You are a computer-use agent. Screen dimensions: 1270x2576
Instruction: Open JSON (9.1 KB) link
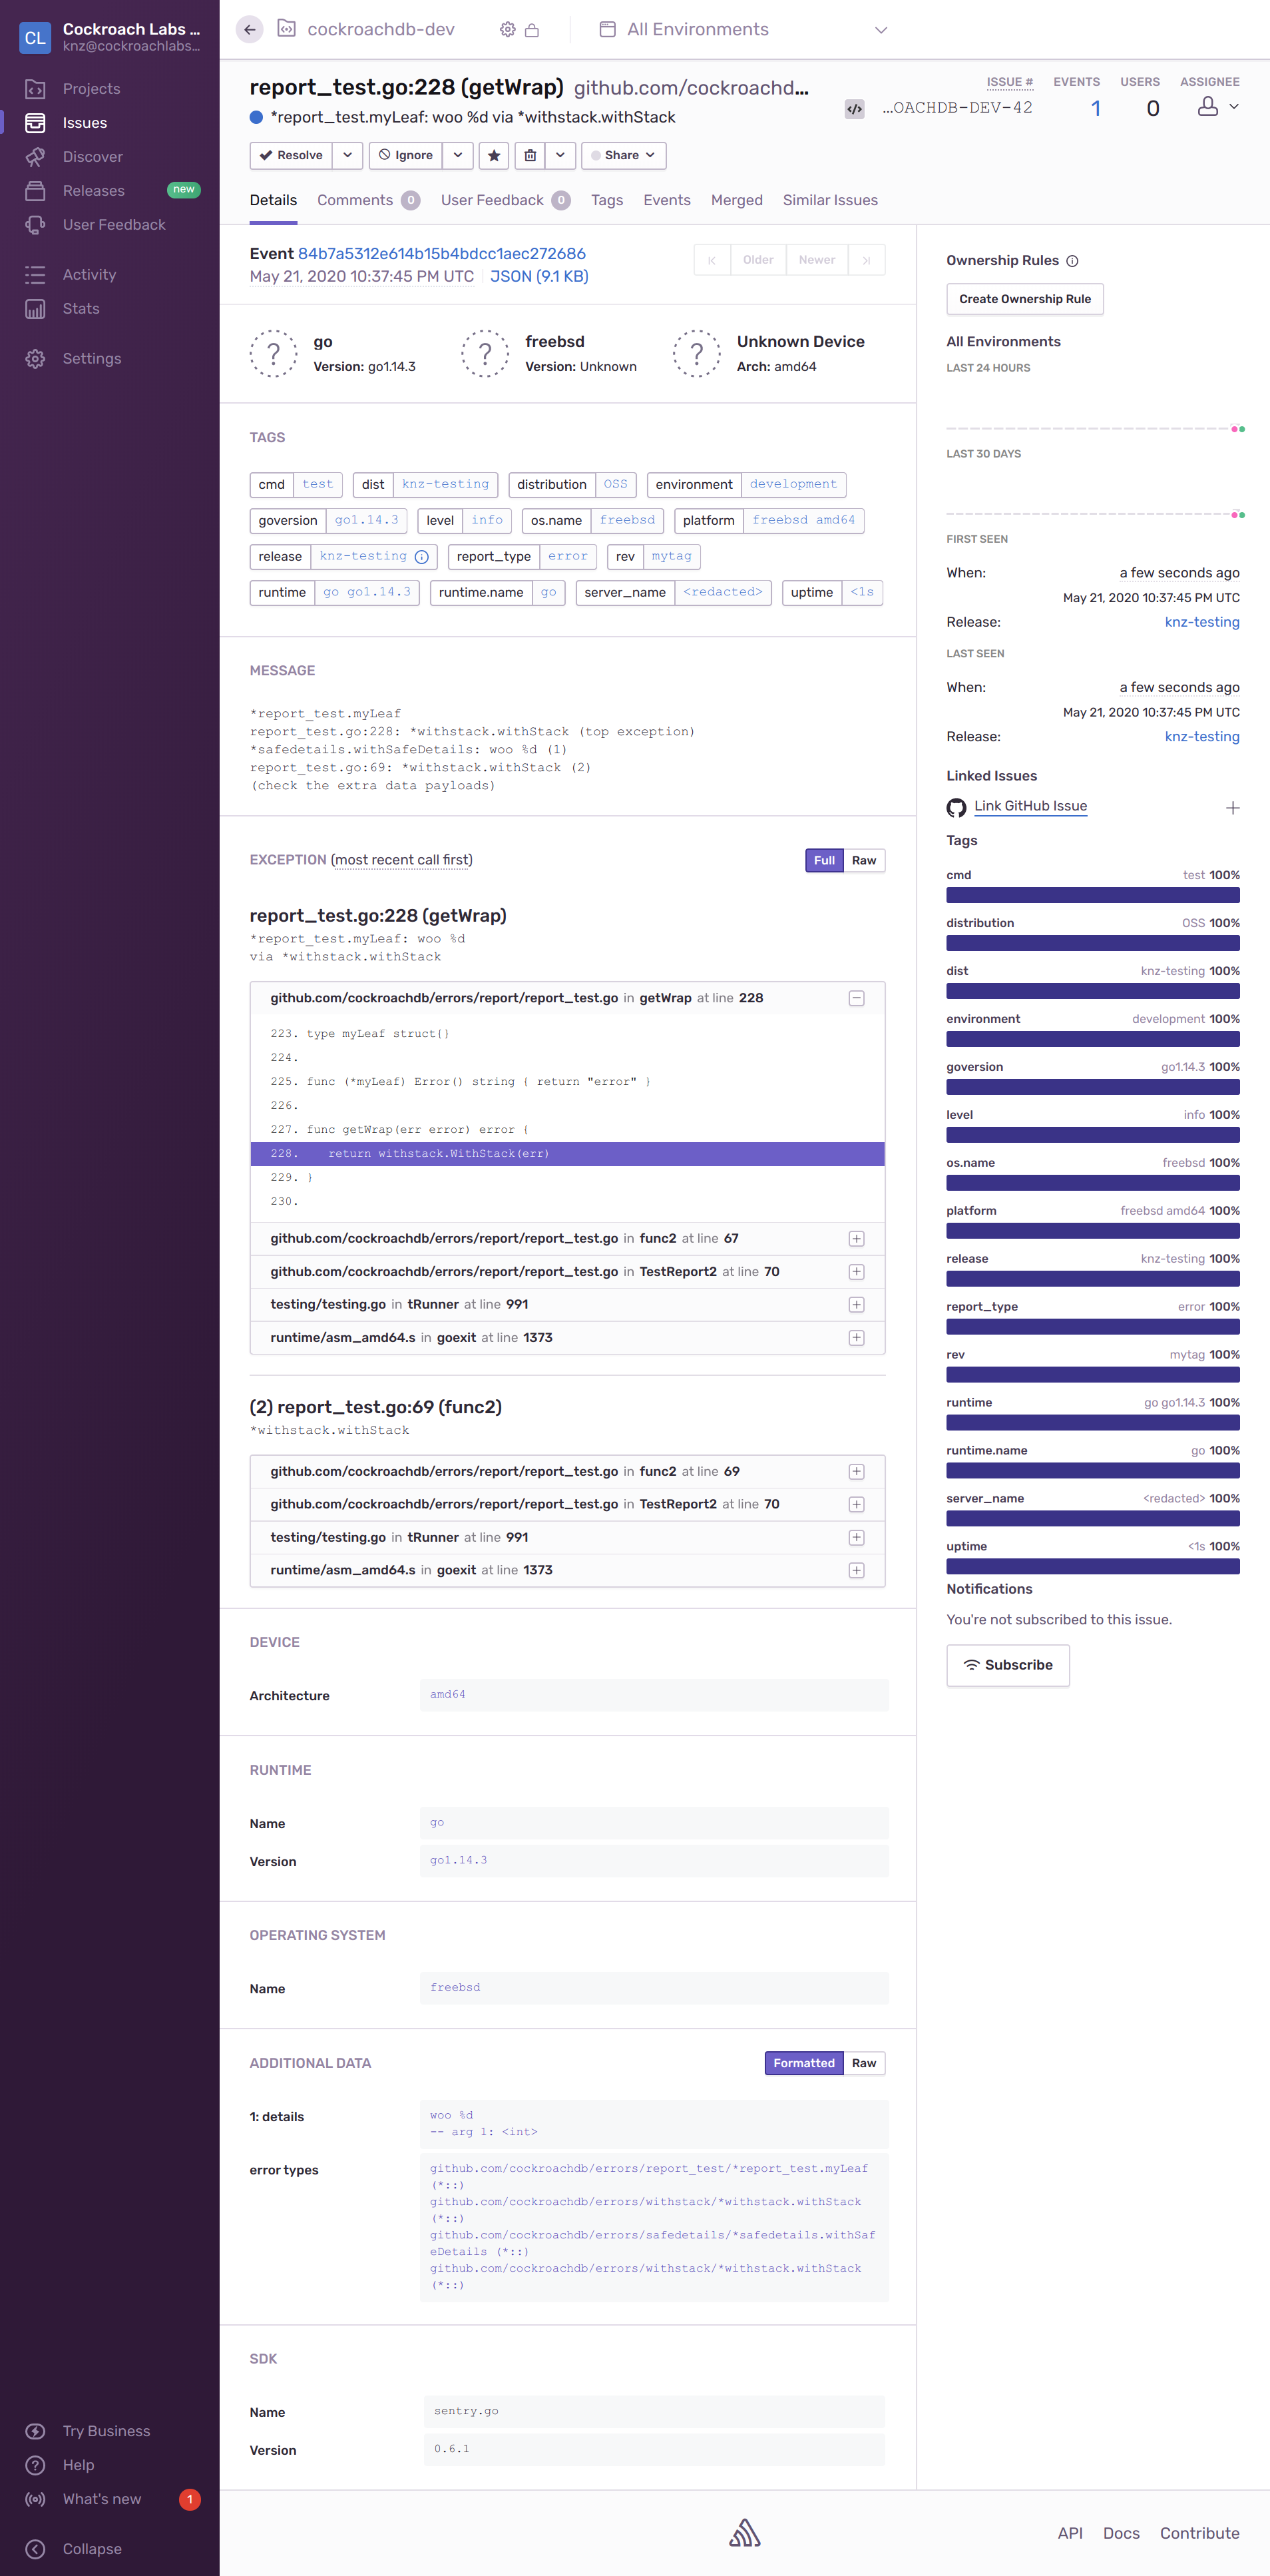click(x=538, y=277)
